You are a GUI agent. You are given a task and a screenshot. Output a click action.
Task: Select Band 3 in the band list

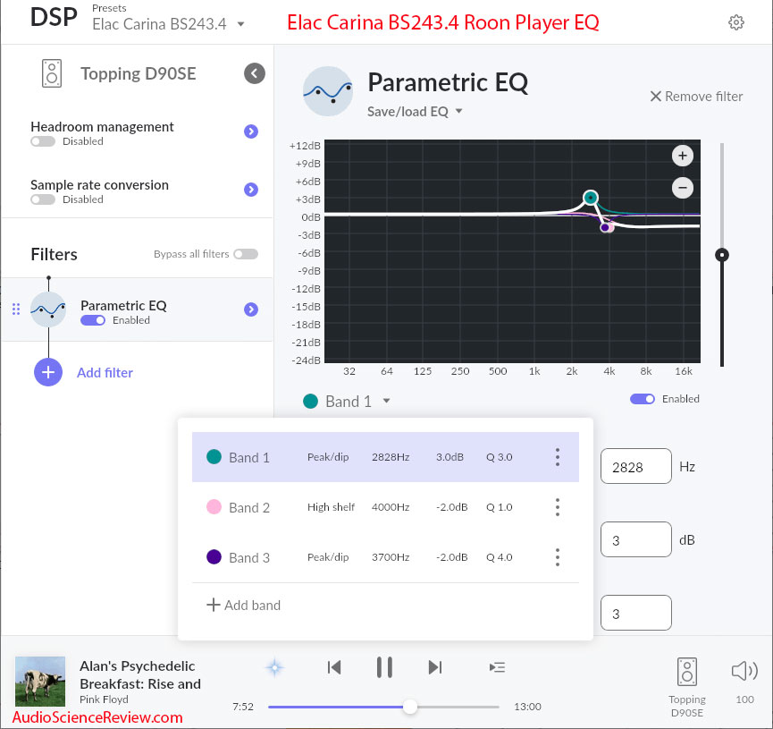249,557
